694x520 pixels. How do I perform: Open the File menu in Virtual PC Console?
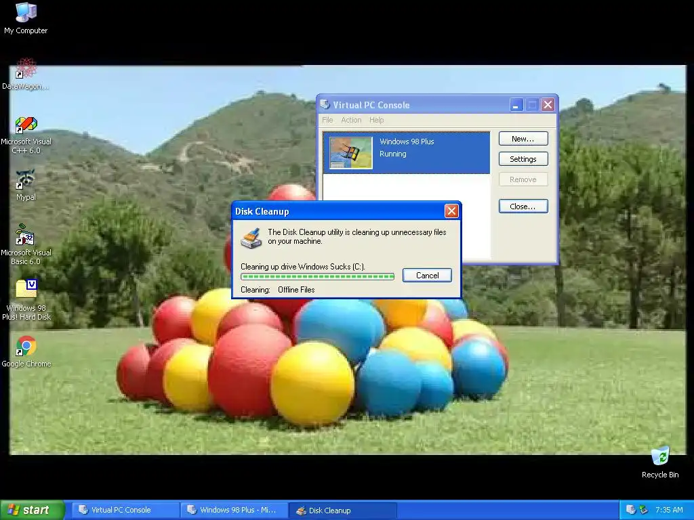[327, 120]
